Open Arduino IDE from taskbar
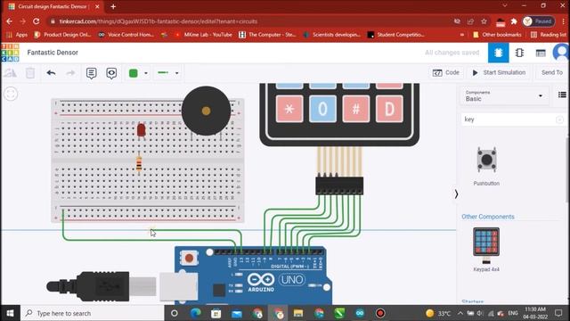The image size is (570, 321). (x=360, y=313)
